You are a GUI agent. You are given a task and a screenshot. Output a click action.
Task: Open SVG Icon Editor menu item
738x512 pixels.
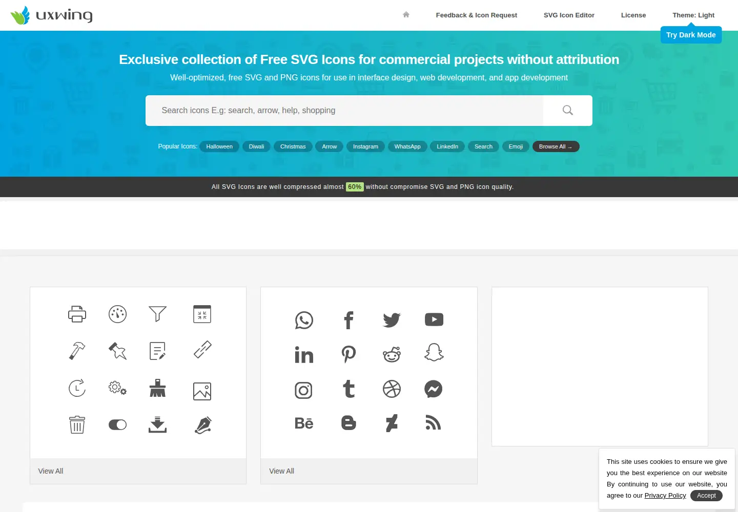[x=569, y=15]
